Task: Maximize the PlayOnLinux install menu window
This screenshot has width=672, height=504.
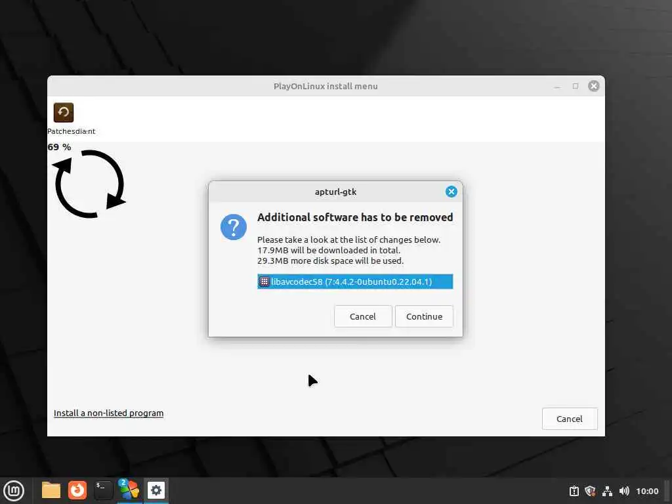Action: coord(575,86)
